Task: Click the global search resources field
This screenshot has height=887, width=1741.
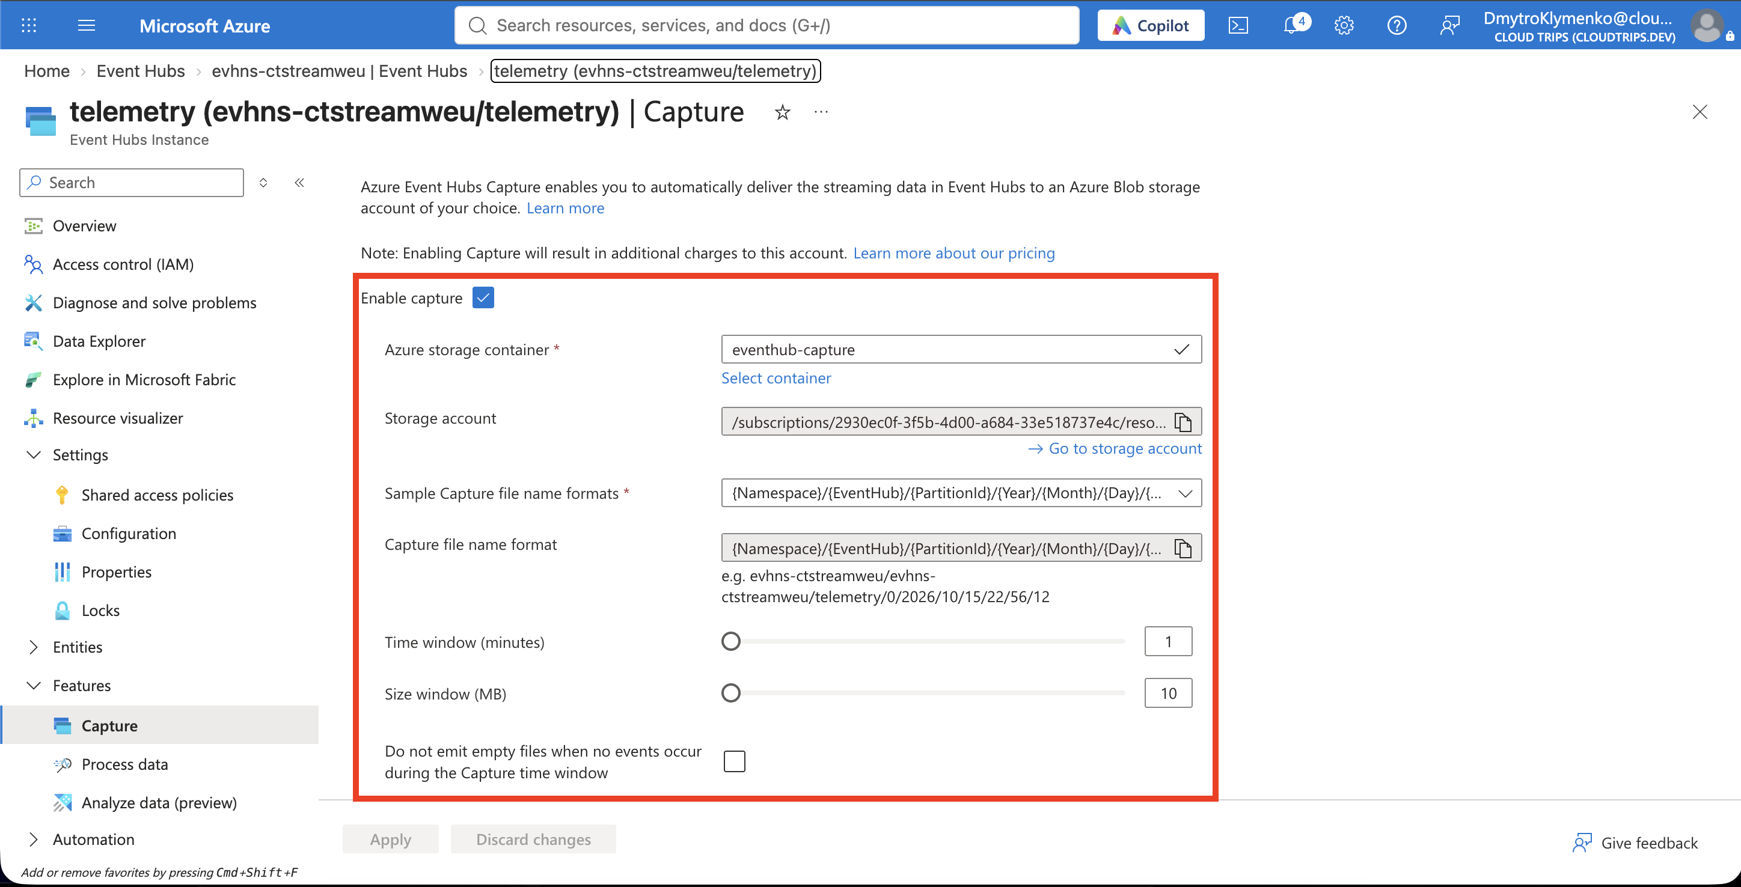Action: pos(766,26)
